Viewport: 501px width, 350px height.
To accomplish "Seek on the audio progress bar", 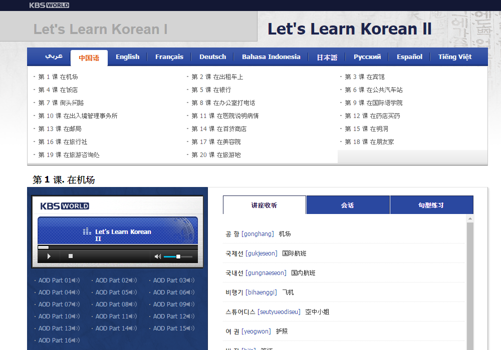I will (x=118, y=247).
